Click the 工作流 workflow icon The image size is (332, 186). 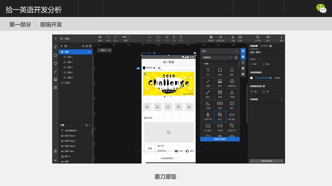pyautogui.click(x=258, y=37)
